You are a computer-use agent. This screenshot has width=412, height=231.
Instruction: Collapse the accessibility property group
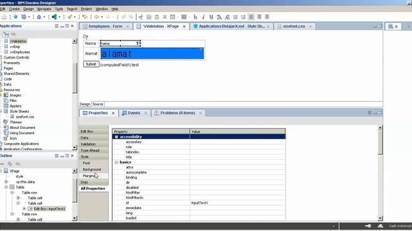point(117,137)
